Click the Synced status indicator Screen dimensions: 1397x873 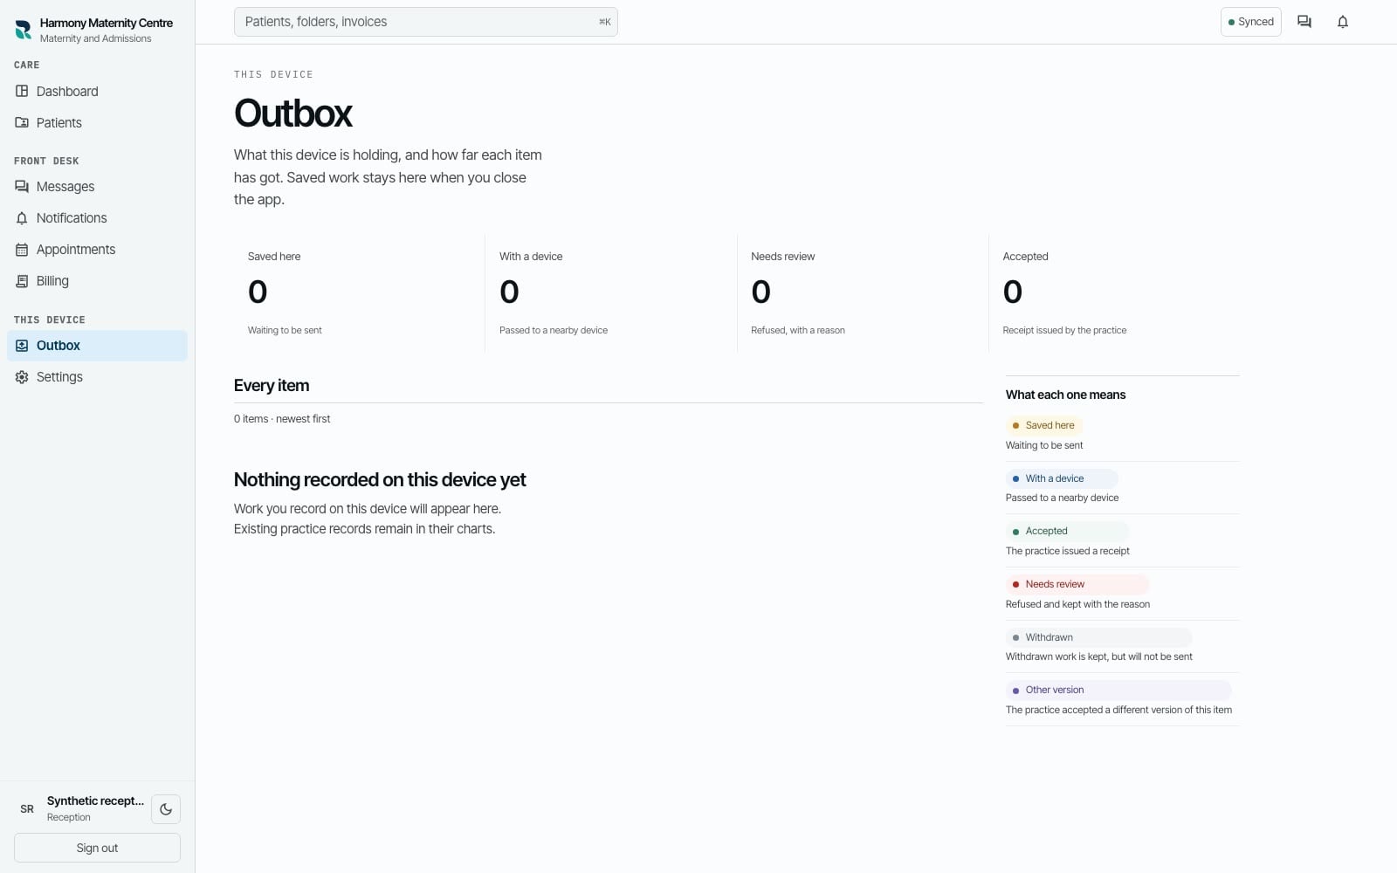pos(1250,22)
